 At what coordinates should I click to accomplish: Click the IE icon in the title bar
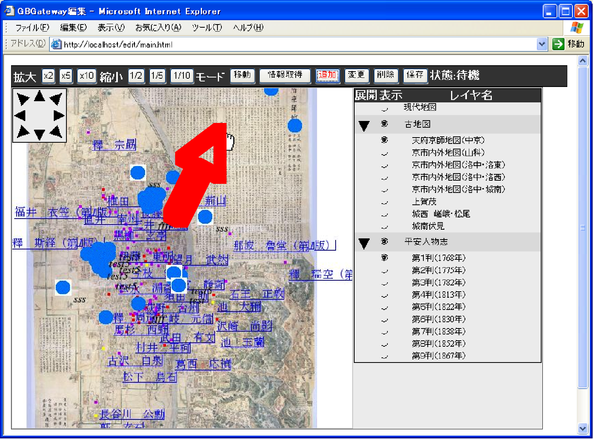(9, 11)
